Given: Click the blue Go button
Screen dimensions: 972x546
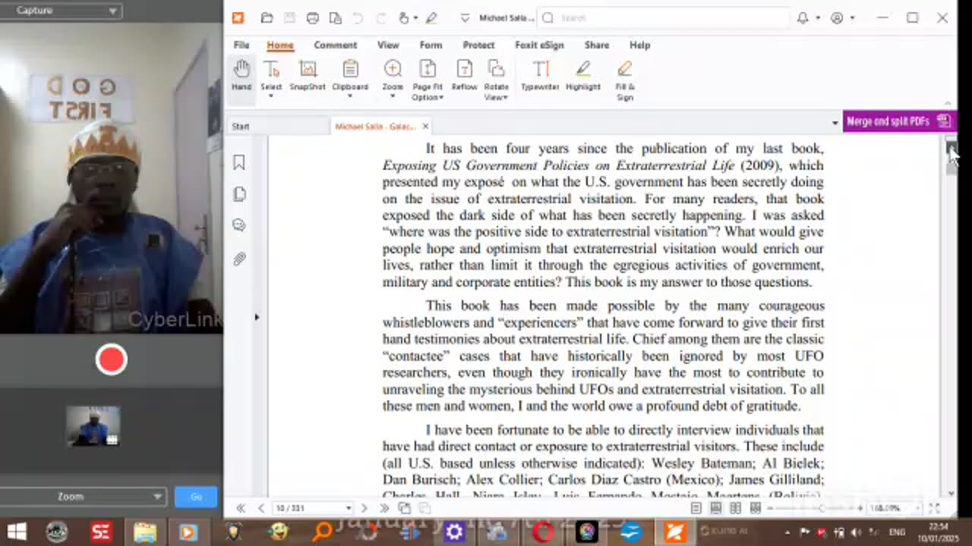Looking at the screenshot, I should (196, 497).
